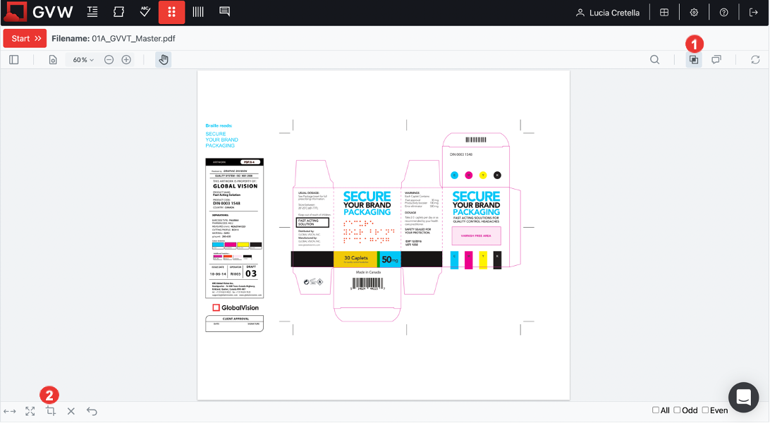The width and height of the screenshot is (770, 423).
Task: Open the chat support bubble
Action: point(743,397)
